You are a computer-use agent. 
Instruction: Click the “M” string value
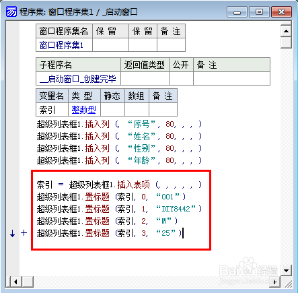[x=163, y=221]
